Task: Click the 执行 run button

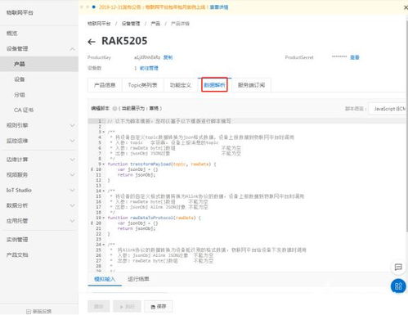Action: coord(127,307)
